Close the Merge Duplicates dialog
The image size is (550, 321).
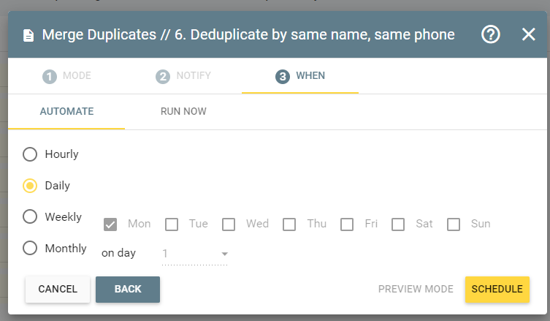click(528, 34)
